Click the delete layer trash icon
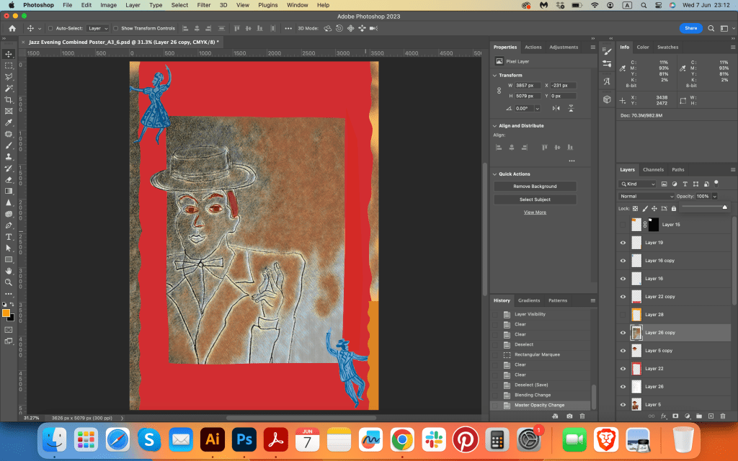Viewport: 738px width, 461px height. point(723,416)
